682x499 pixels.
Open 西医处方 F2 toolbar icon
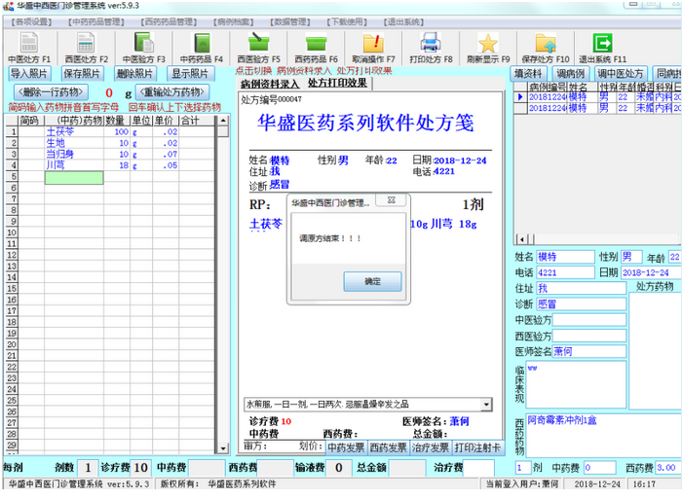pyautogui.click(x=86, y=48)
